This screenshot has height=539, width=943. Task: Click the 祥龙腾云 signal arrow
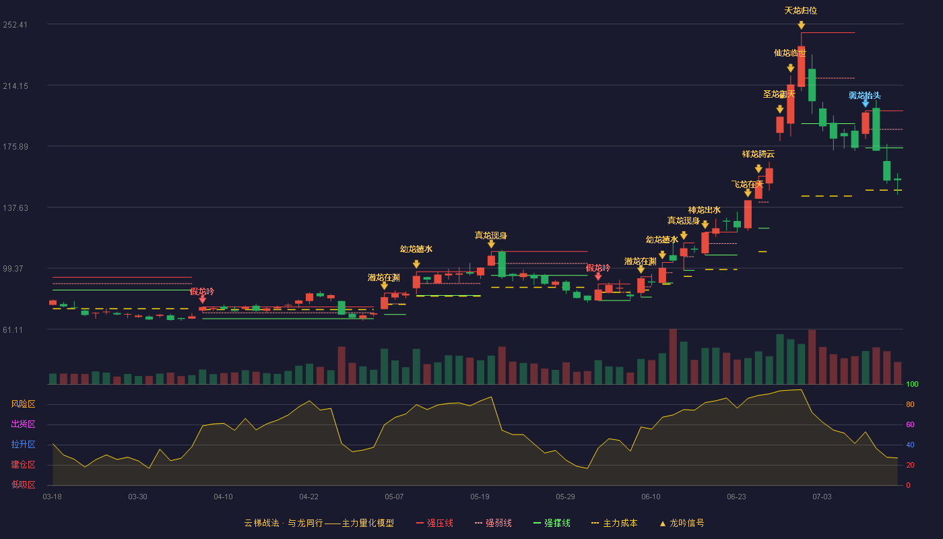pos(758,169)
